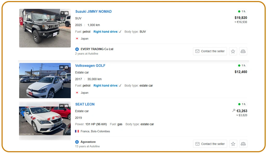Open the Volkswagen GOLF listing
Image resolution: width=267 pixels, height=153 pixels.
(x=90, y=65)
